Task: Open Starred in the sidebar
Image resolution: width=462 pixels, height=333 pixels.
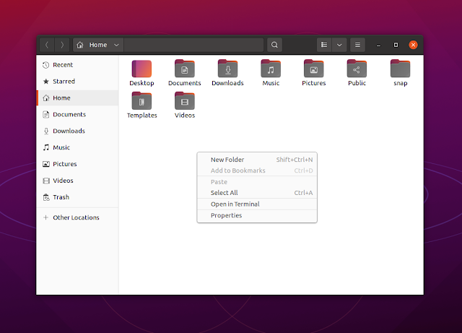Action: pos(78,82)
